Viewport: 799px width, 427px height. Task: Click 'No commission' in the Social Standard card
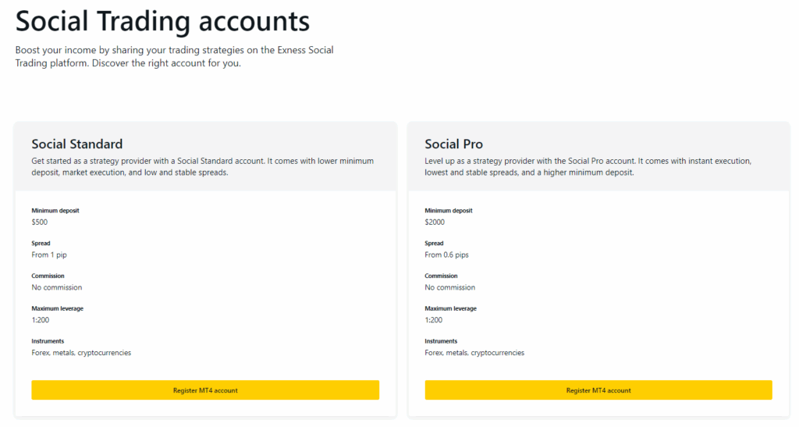[x=57, y=287]
